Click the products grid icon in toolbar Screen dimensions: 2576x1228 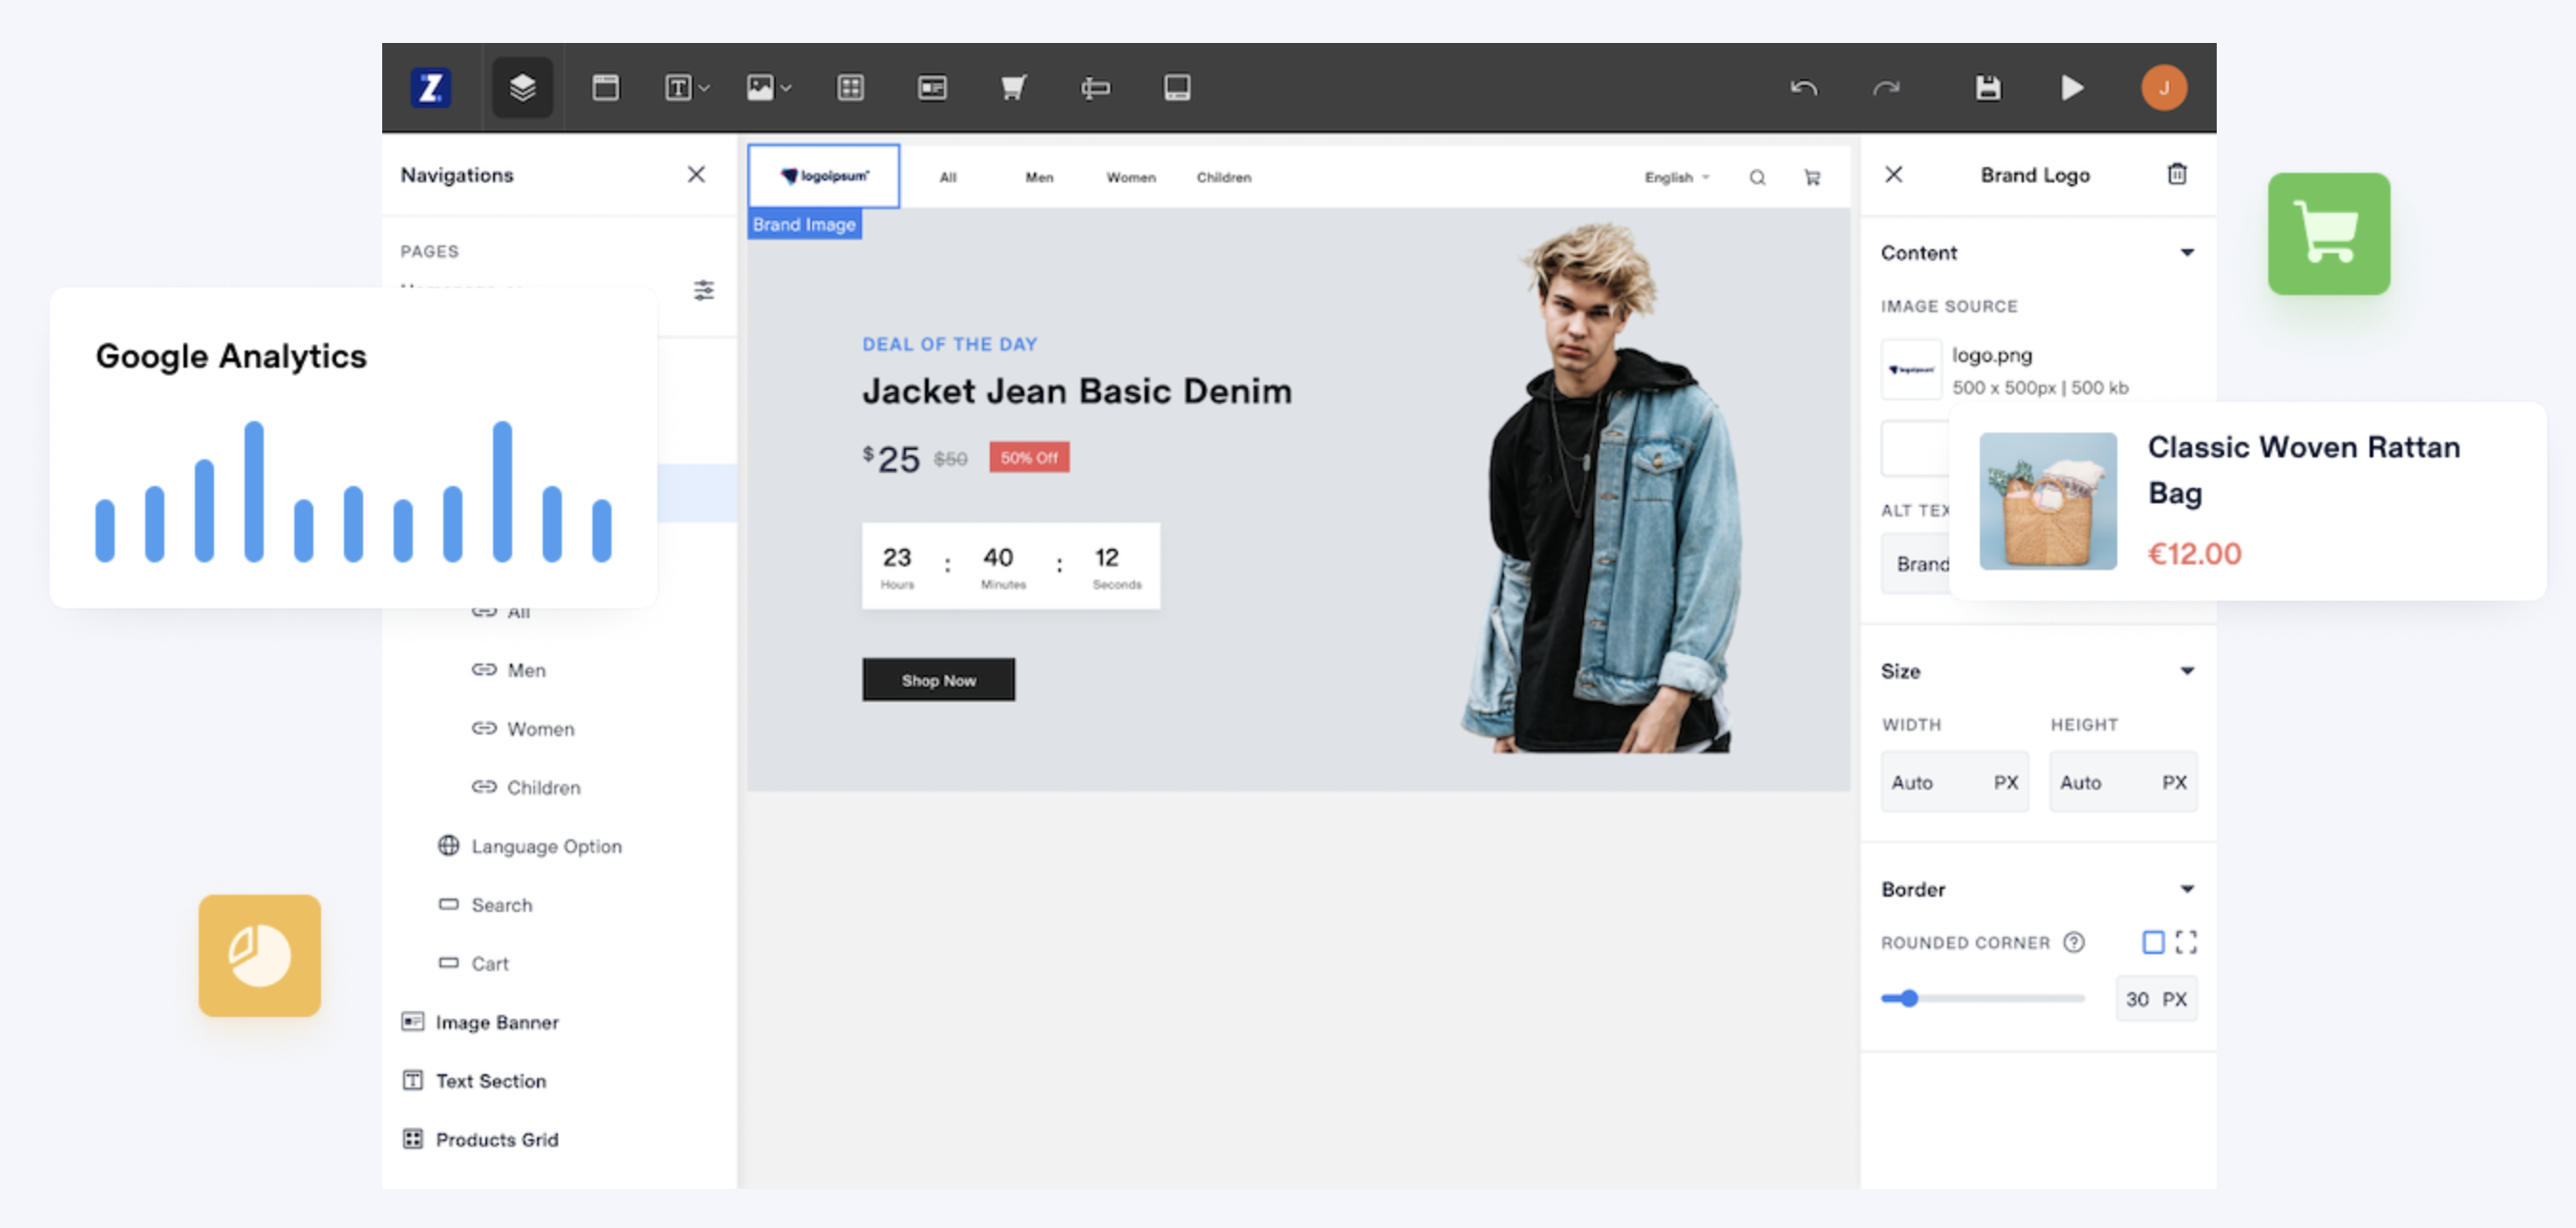click(x=850, y=88)
